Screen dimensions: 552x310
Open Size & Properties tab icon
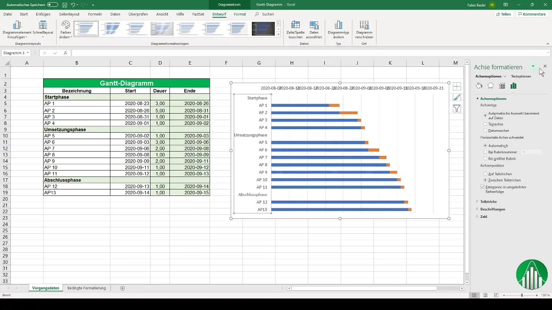tap(502, 86)
